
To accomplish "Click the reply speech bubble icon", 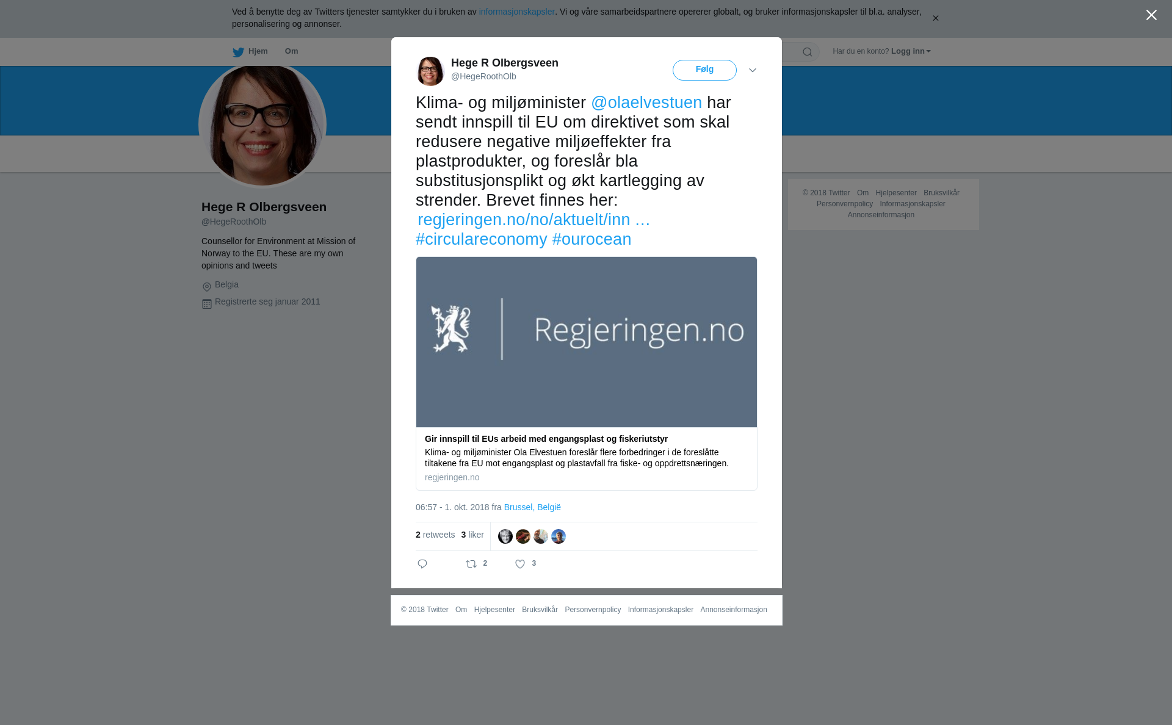I will (x=422, y=564).
